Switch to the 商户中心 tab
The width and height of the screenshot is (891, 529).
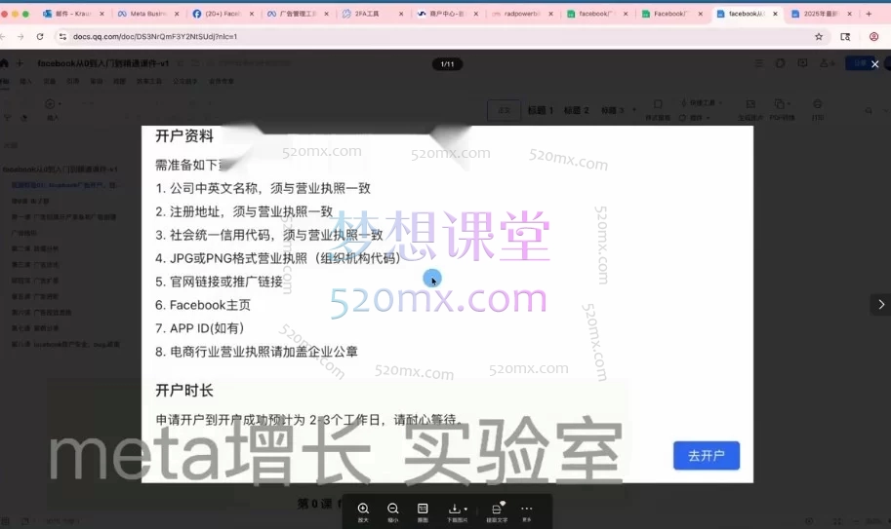point(447,14)
